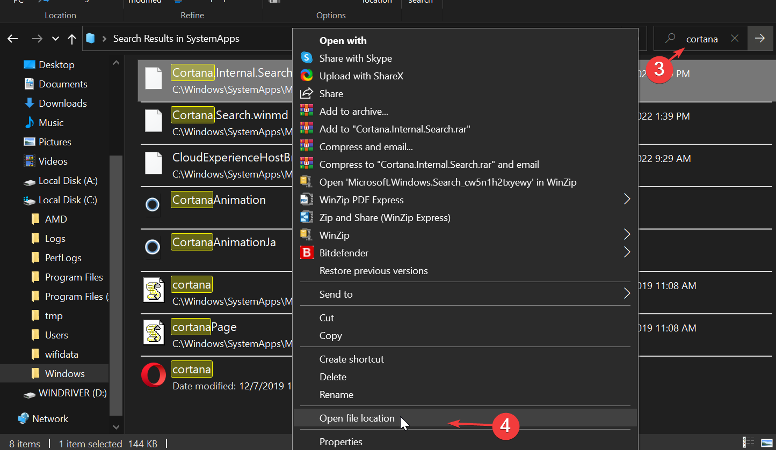Viewport: 776px width, 450px height.
Task: Select the cortana Opera file icon
Action: coord(154,375)
